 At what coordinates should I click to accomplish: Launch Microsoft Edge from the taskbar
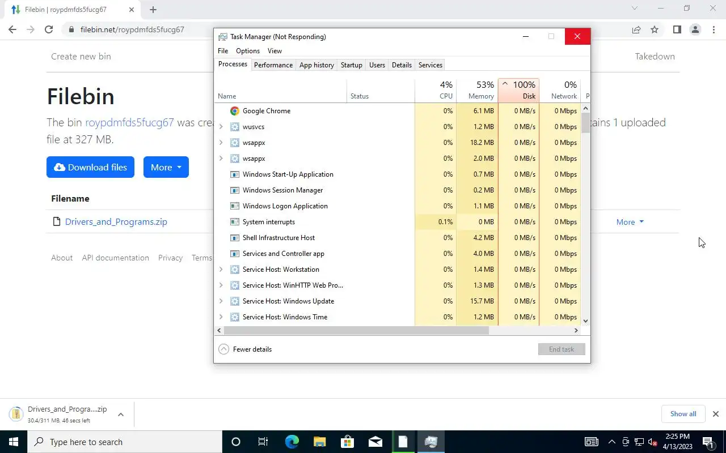pyautogui.click(x=292, y=442)
